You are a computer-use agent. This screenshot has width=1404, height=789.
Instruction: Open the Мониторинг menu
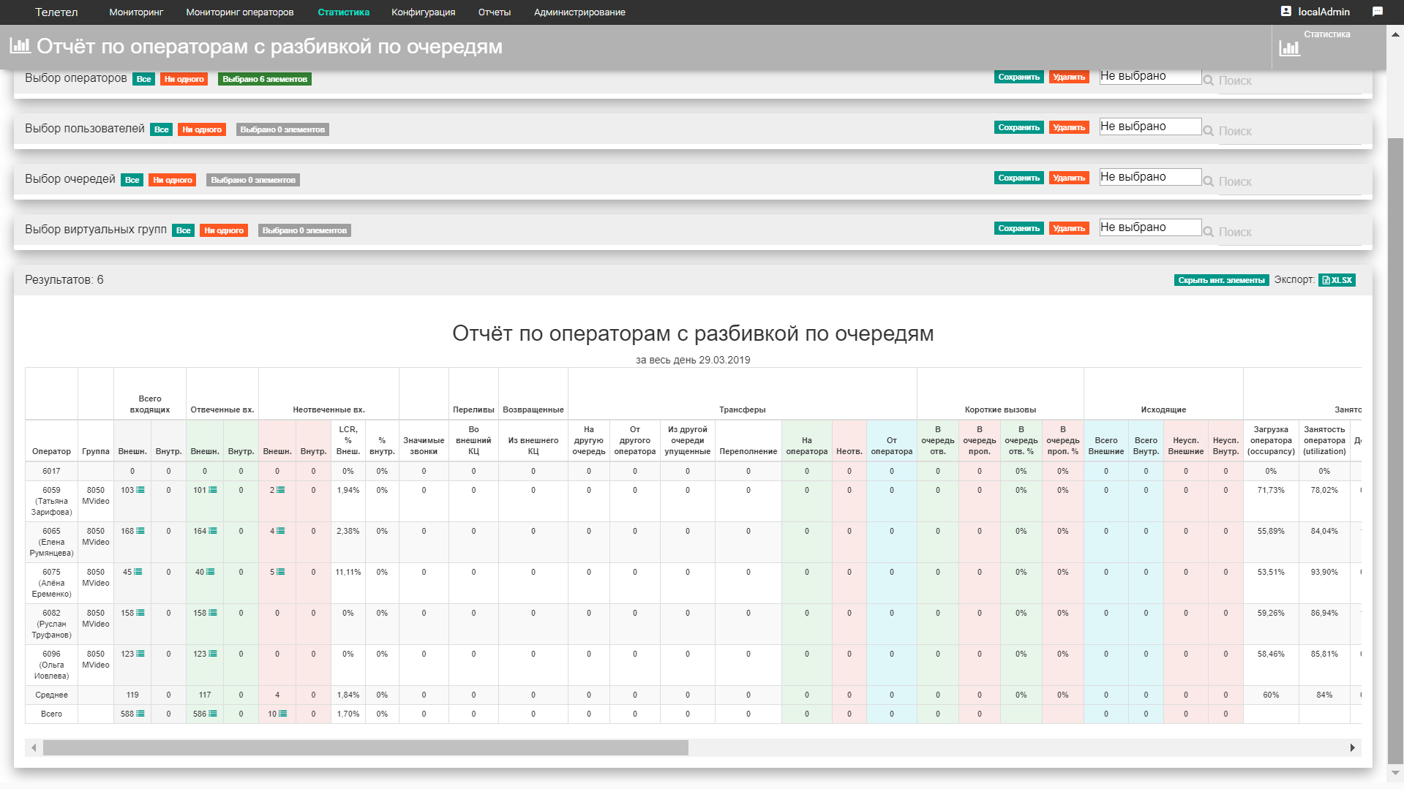click(x=136, y=12)
